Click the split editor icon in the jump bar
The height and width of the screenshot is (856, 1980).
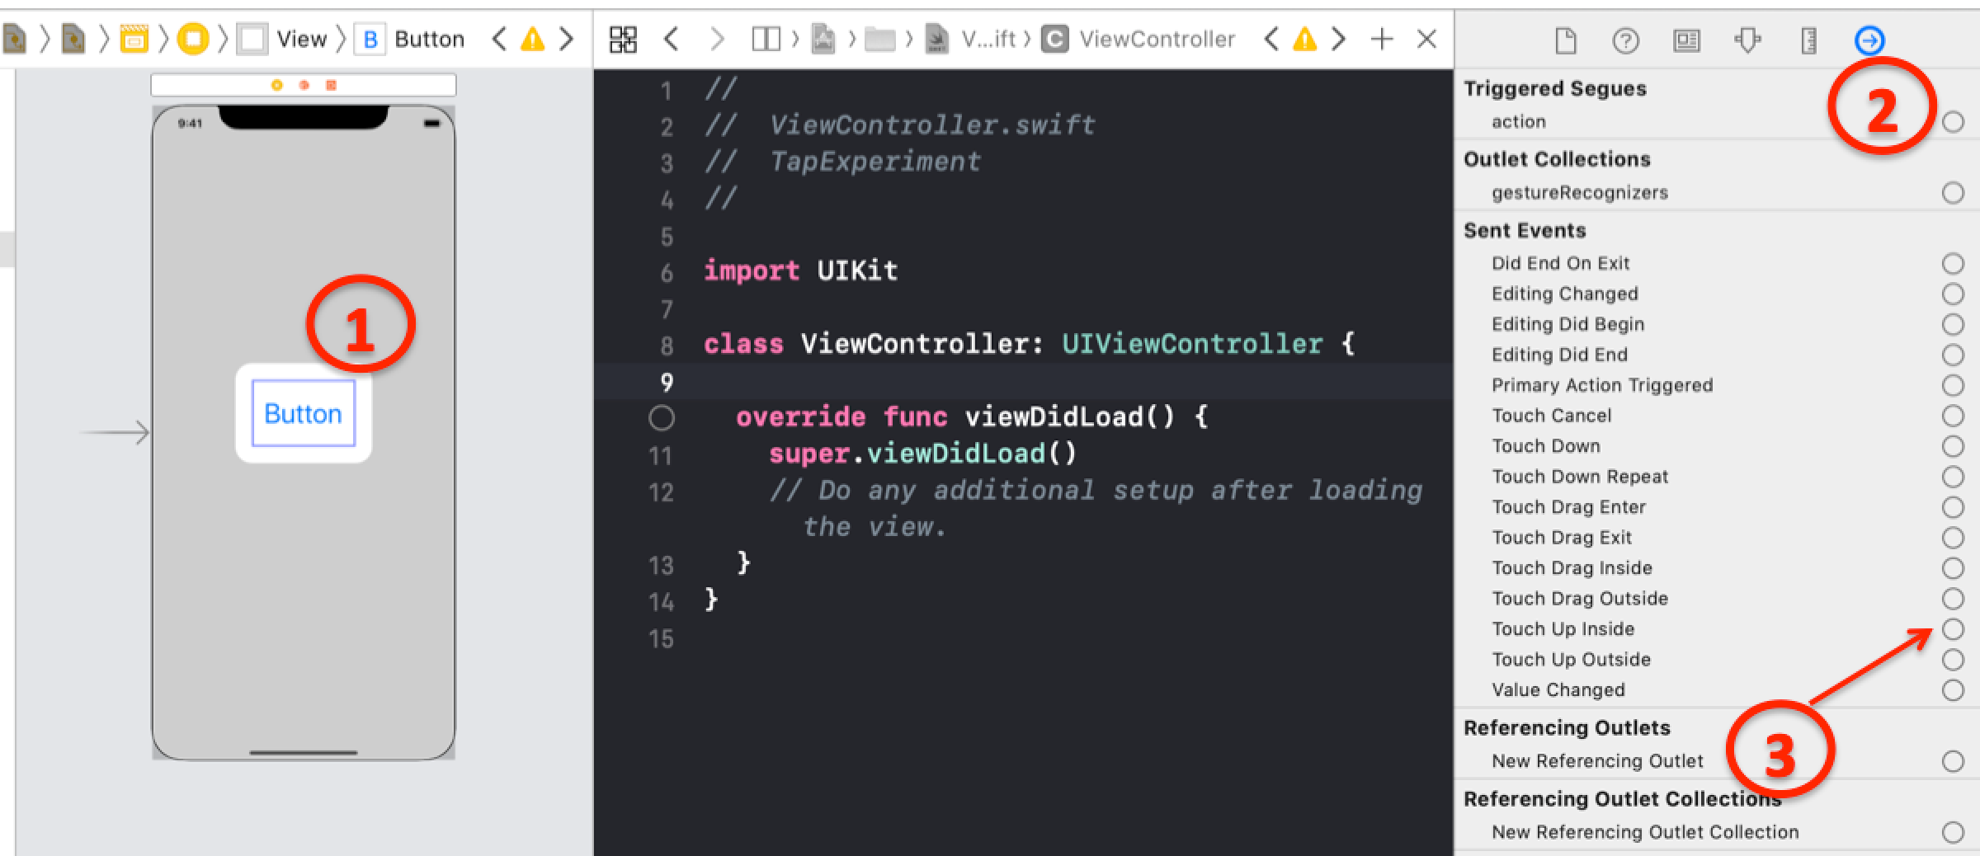pos(765,38)
